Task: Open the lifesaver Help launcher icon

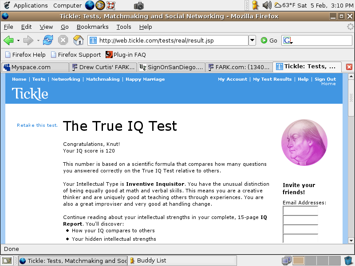Action: click(110, 5)
